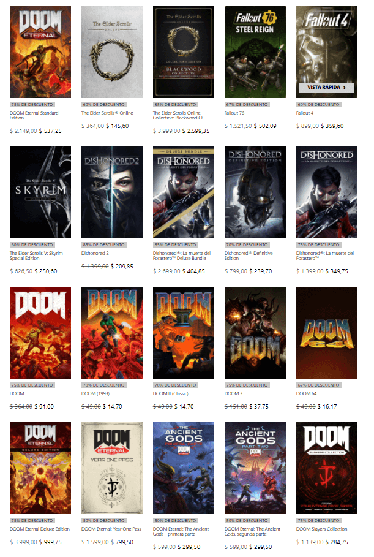Click the DOOM Slayers Collection cover art
374x557 pixels.
326,468
